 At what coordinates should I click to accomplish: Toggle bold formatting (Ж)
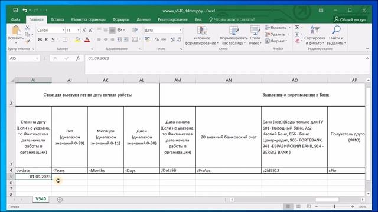click(x=40, y=39)
